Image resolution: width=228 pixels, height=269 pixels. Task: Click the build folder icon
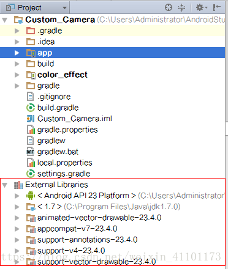coord(31,64)
